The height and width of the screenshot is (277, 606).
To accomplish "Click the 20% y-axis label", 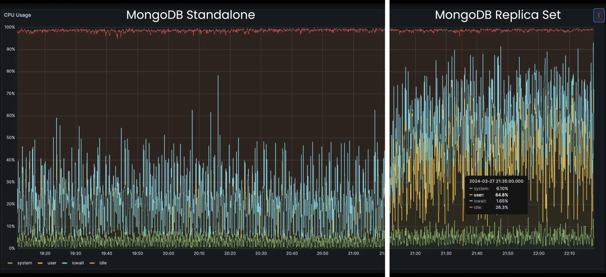I will tap(11, 204).
